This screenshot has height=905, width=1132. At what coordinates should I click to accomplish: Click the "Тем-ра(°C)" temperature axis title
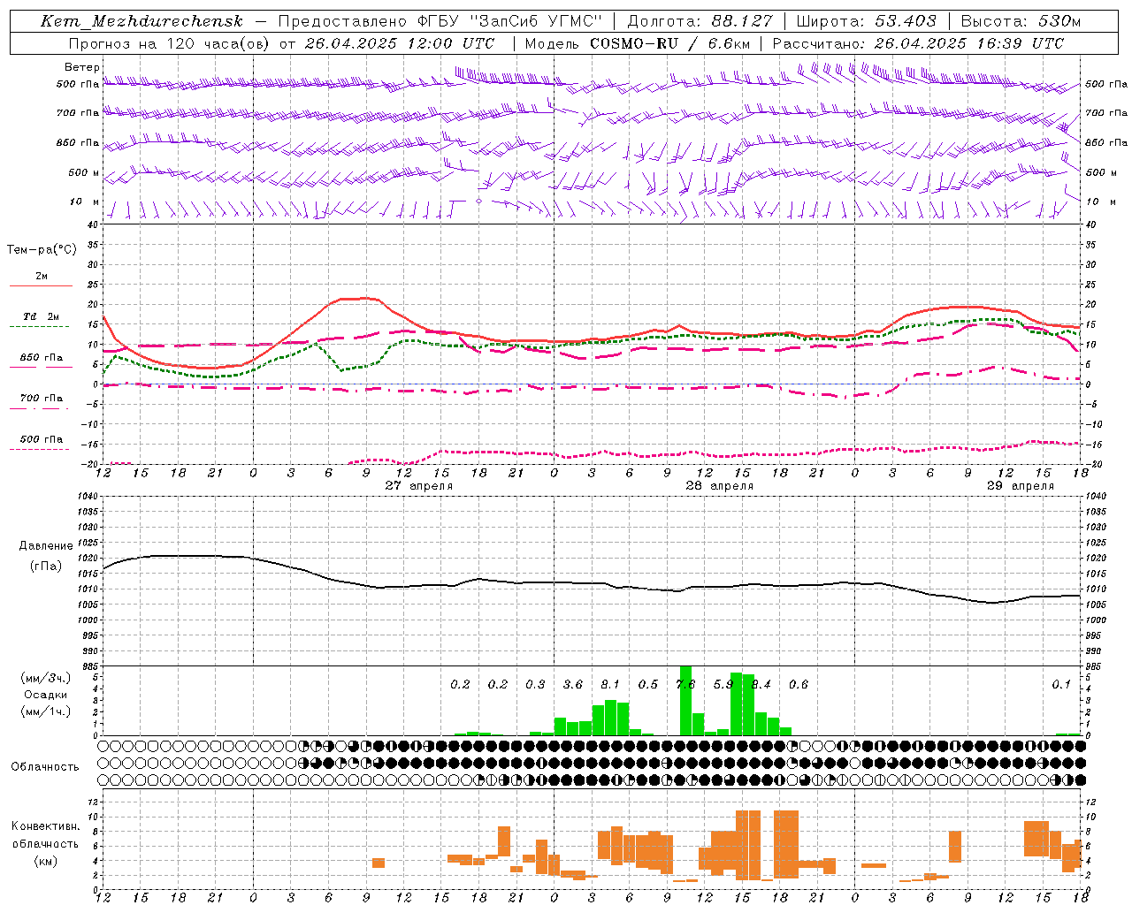coord(42,250)
